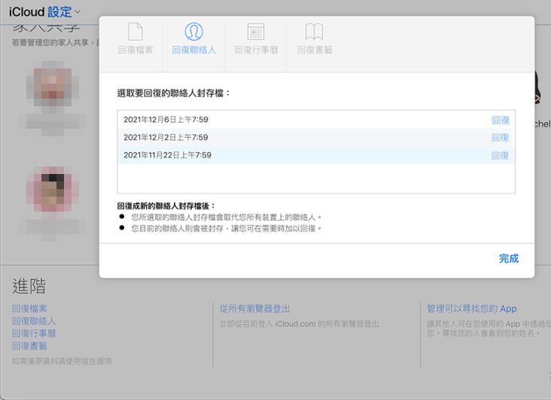This screenshot has height=400, width=551.
Task: Switch to the 回復書籤 tab label
Action: (314, 50)
